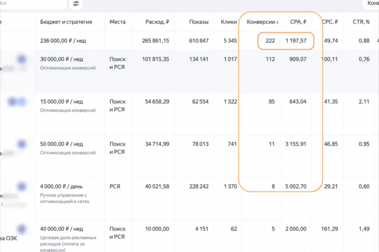Open the filter settings sliders icon
The width and height of the screenshot is (379, 252).
coord(76,3)
